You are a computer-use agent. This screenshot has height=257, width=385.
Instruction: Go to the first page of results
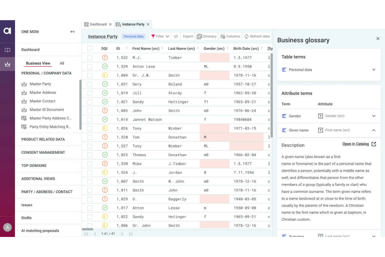(86, 234)
